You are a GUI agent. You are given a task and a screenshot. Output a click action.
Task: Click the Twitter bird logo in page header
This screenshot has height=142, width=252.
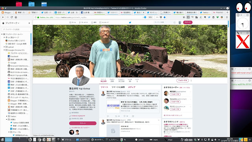(x=130, y=22)
